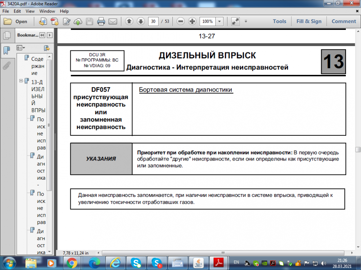Image resolution: width=361 pixels, height=270 pixels.
Task: Click the Edit/Sign document toolbar icon
Action: [x=66, y=22]
